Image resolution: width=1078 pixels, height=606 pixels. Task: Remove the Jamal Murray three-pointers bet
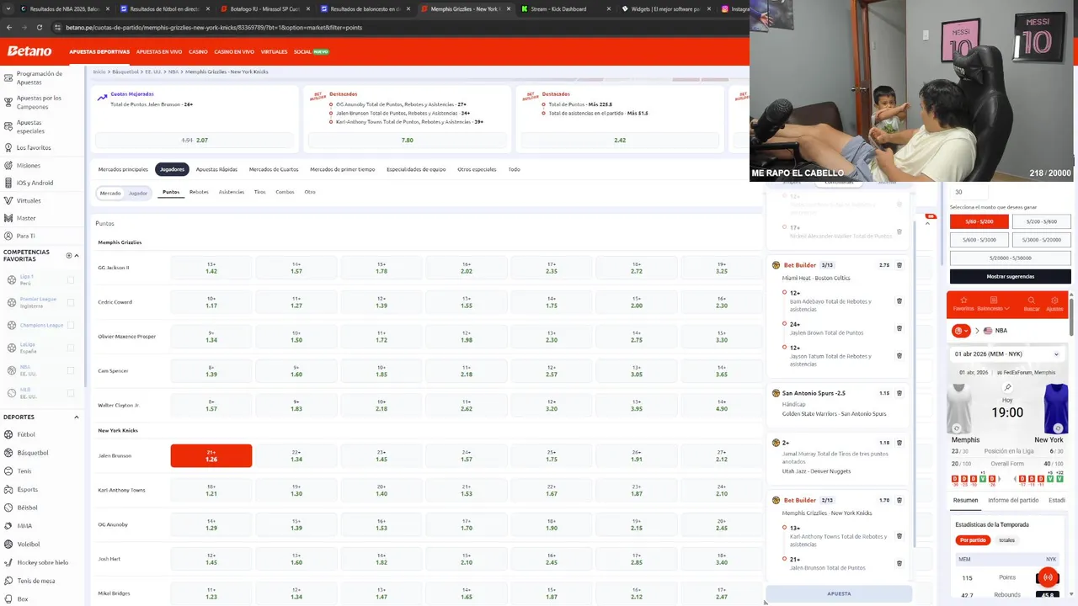899,443
